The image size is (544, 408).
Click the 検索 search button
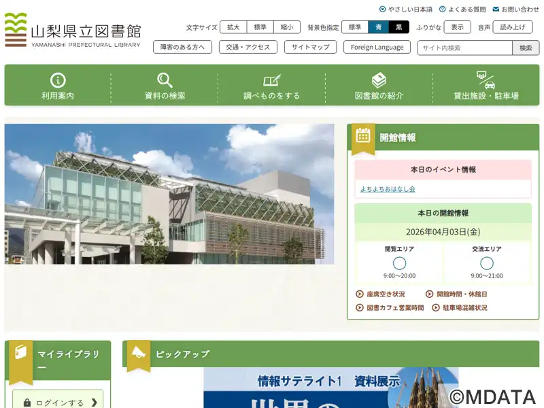526,48
